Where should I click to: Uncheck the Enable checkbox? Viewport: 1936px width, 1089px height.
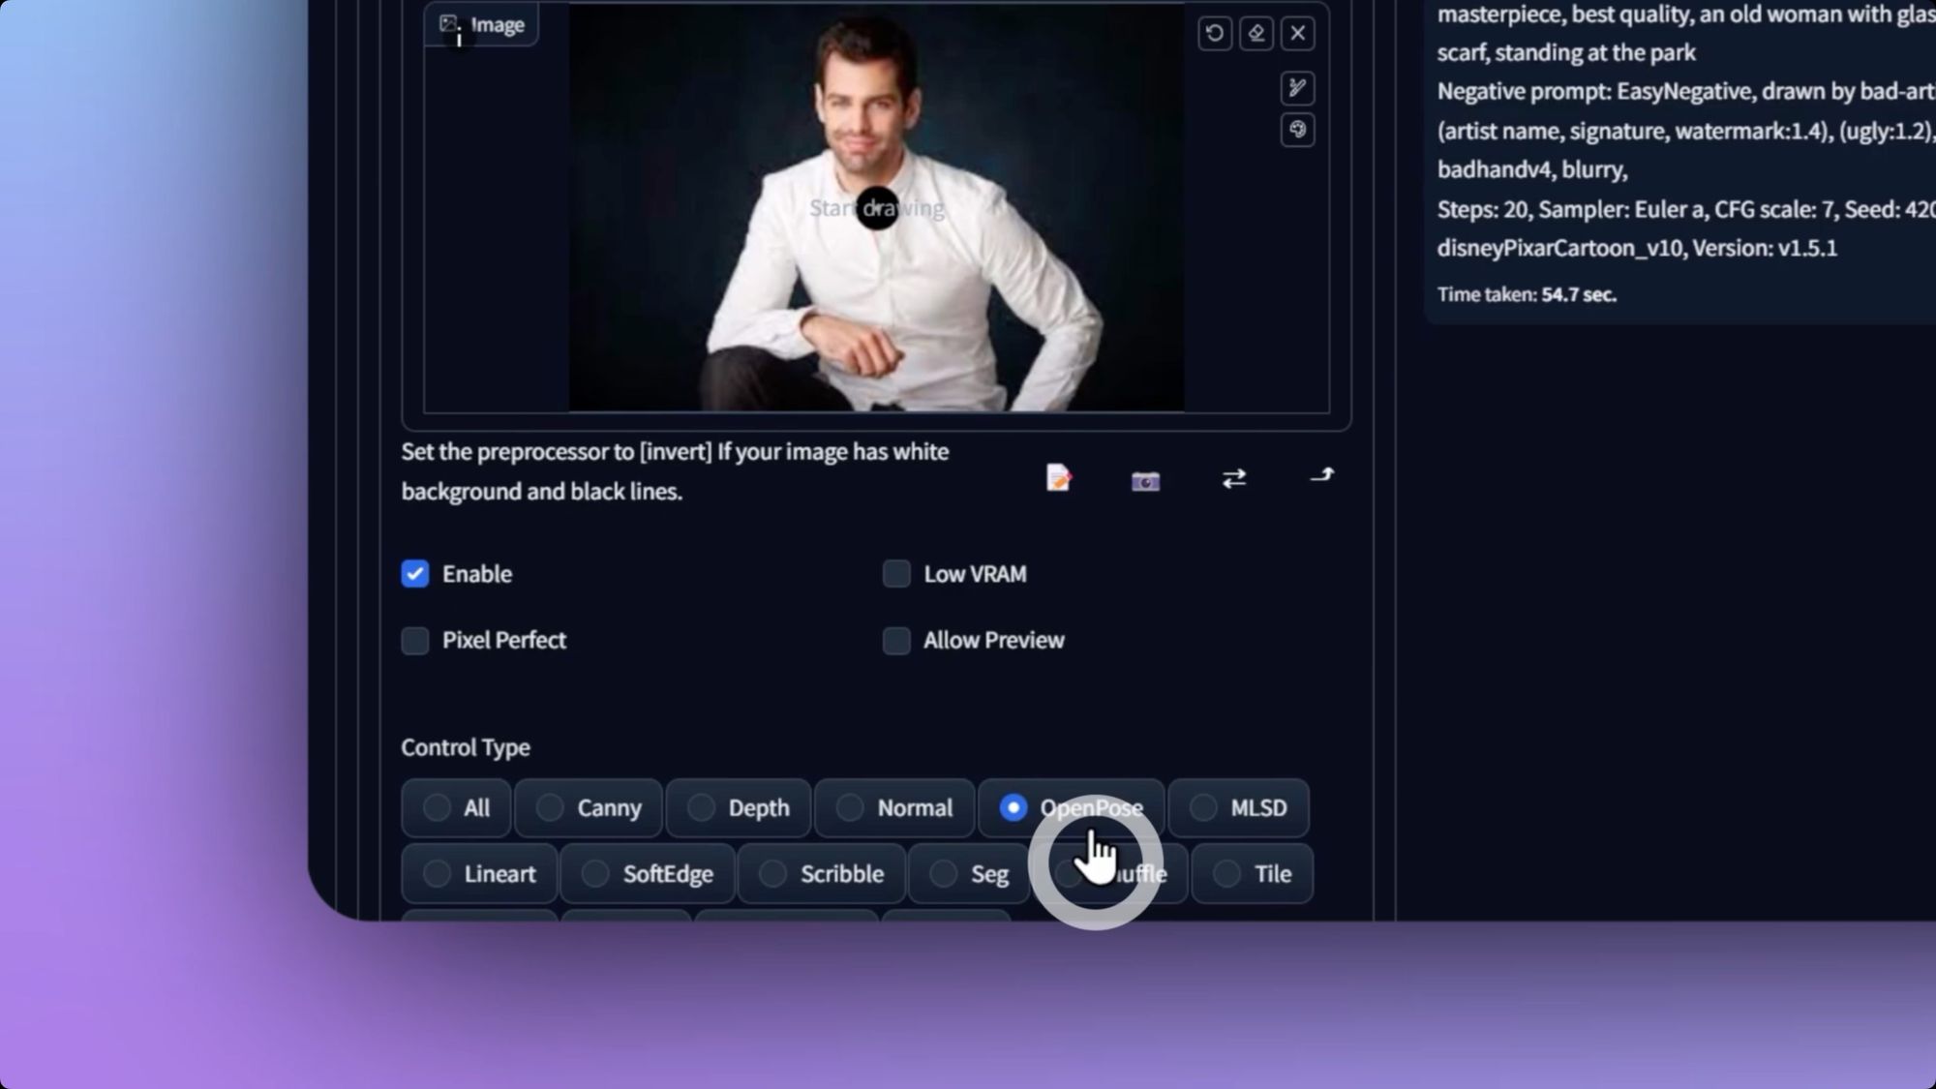[415, 574]
